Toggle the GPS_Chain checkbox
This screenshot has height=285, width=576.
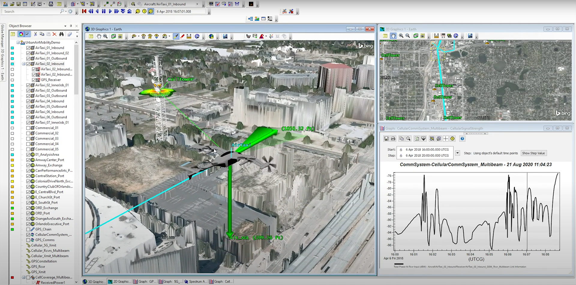pos(28,229)
